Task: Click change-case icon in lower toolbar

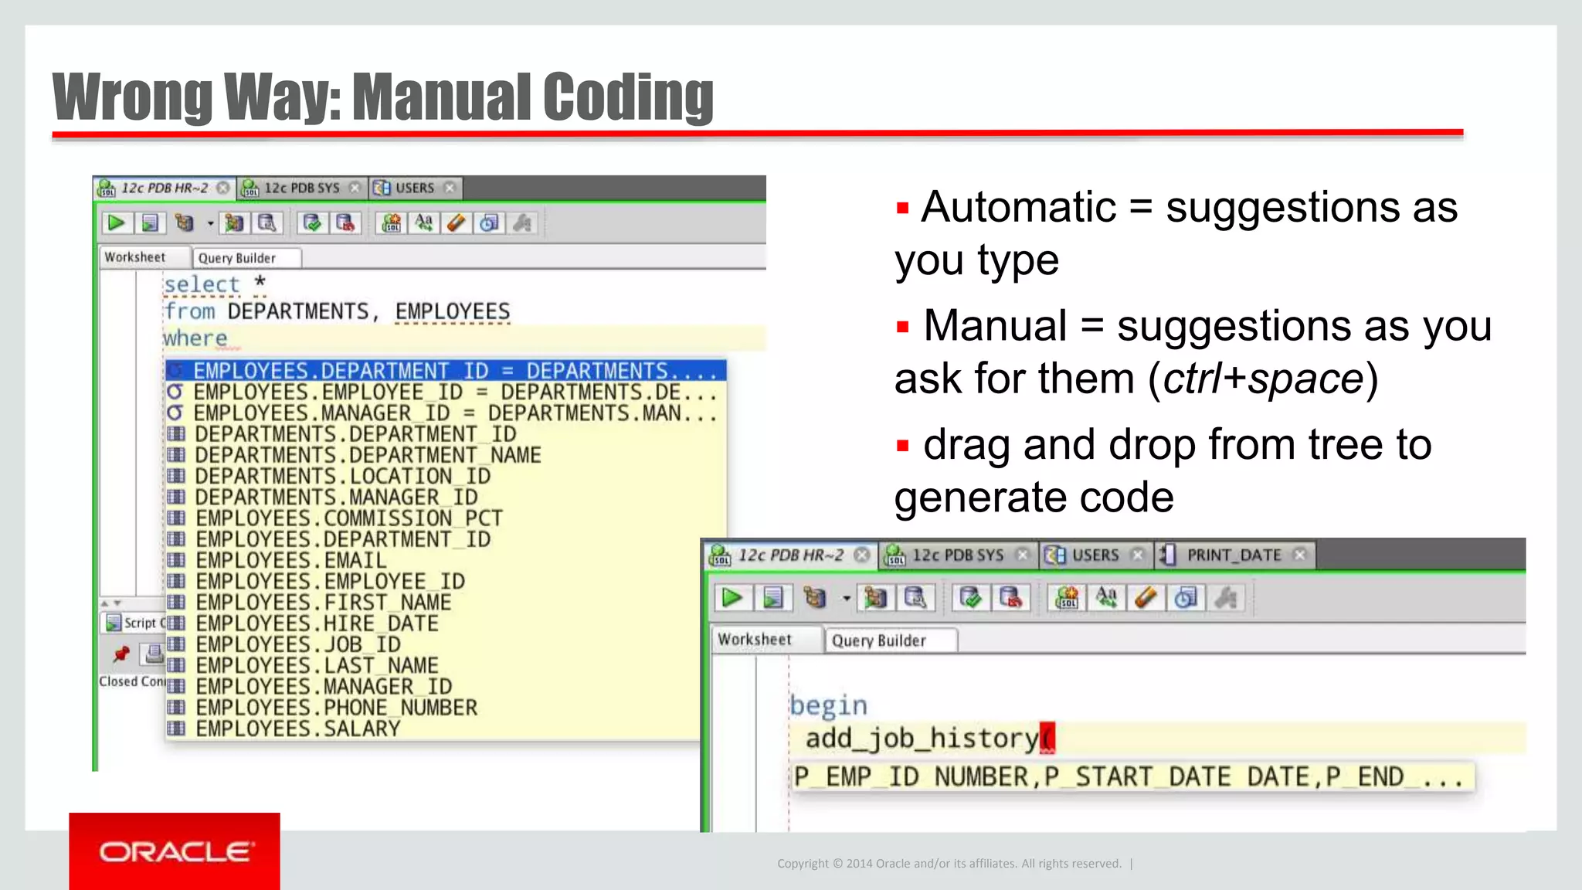Action: tap(1106, 598)
